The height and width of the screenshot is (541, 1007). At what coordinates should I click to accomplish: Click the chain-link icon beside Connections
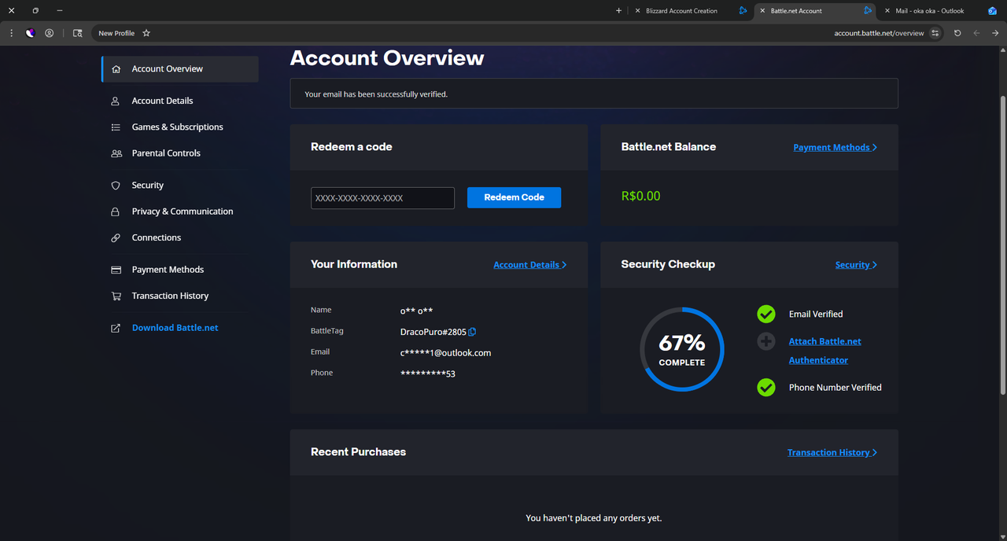[116, 237]
